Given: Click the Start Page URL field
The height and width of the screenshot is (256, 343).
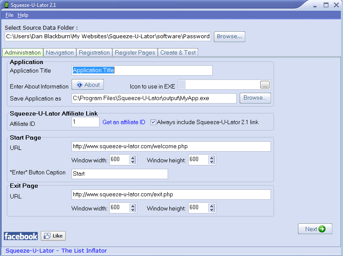Looking at the screenshot, I should pyautogui.click(x=171, y=146).
